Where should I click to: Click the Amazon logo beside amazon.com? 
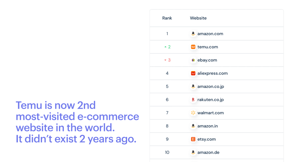point(193,34)
